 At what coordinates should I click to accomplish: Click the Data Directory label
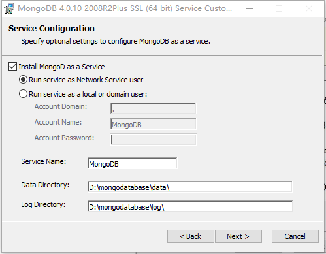(x=45, y=185)
